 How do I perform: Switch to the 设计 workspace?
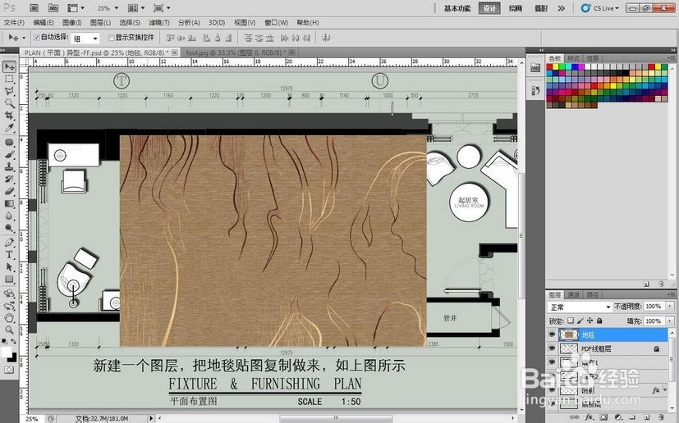(x=489, y=8)
